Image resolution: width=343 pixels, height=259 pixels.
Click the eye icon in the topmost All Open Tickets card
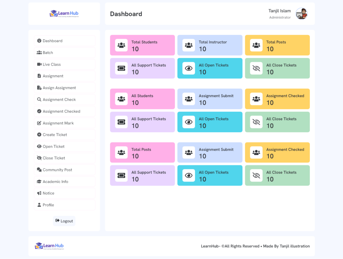point(189,68)
